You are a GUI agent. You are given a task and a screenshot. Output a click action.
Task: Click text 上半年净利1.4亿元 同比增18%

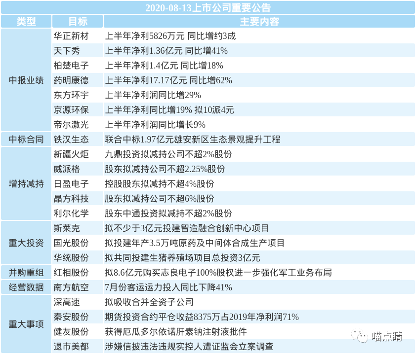(164, 66)
